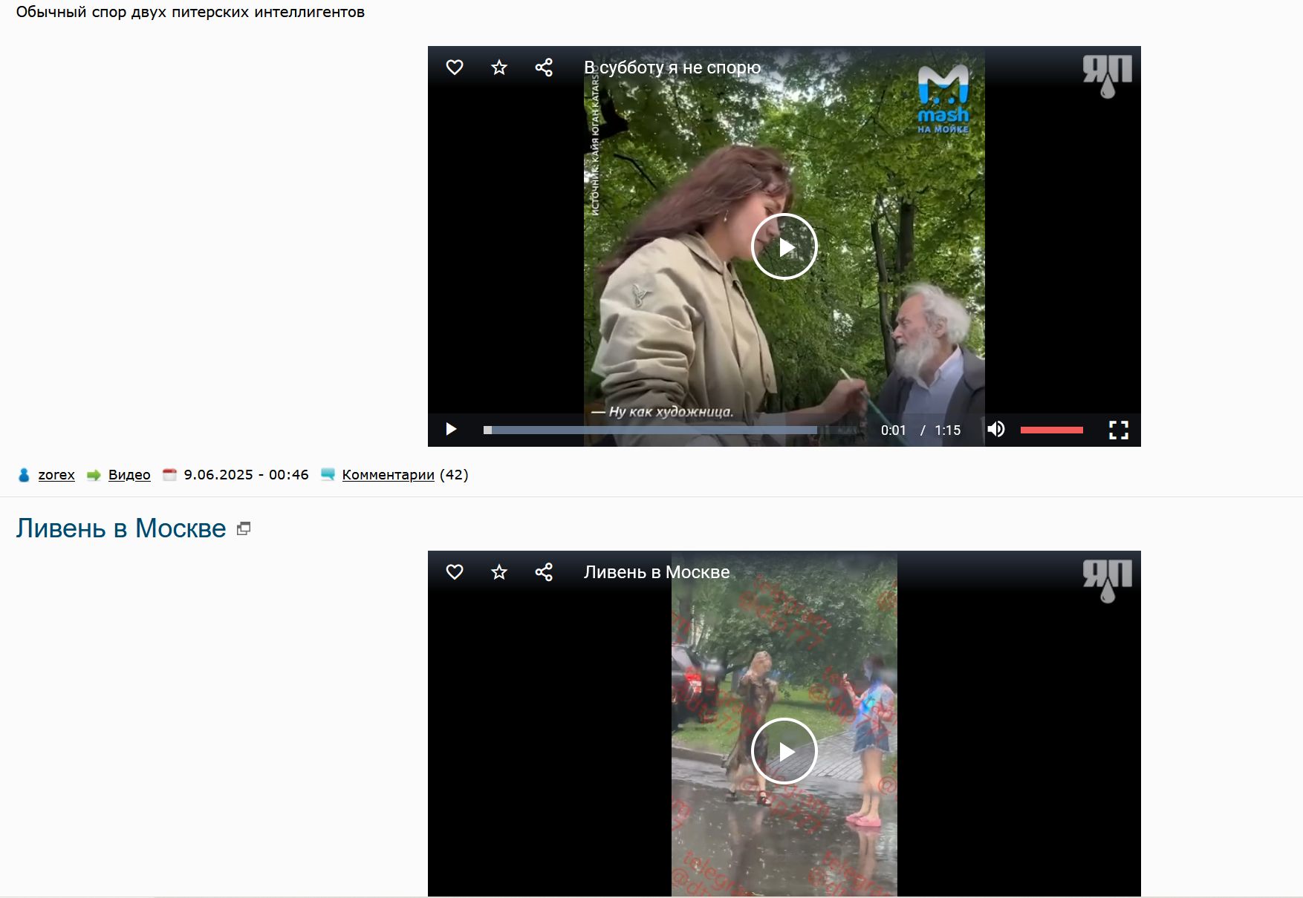Click the green arrow icon beside Видео
The width and height of the screenshot is (1303, 898).
tap(94, 475)
